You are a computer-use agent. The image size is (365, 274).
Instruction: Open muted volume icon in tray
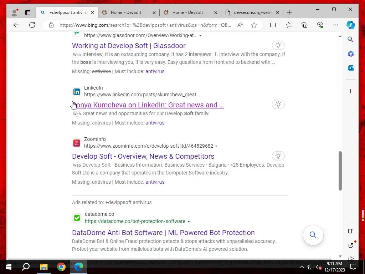[x=318, y=267]
